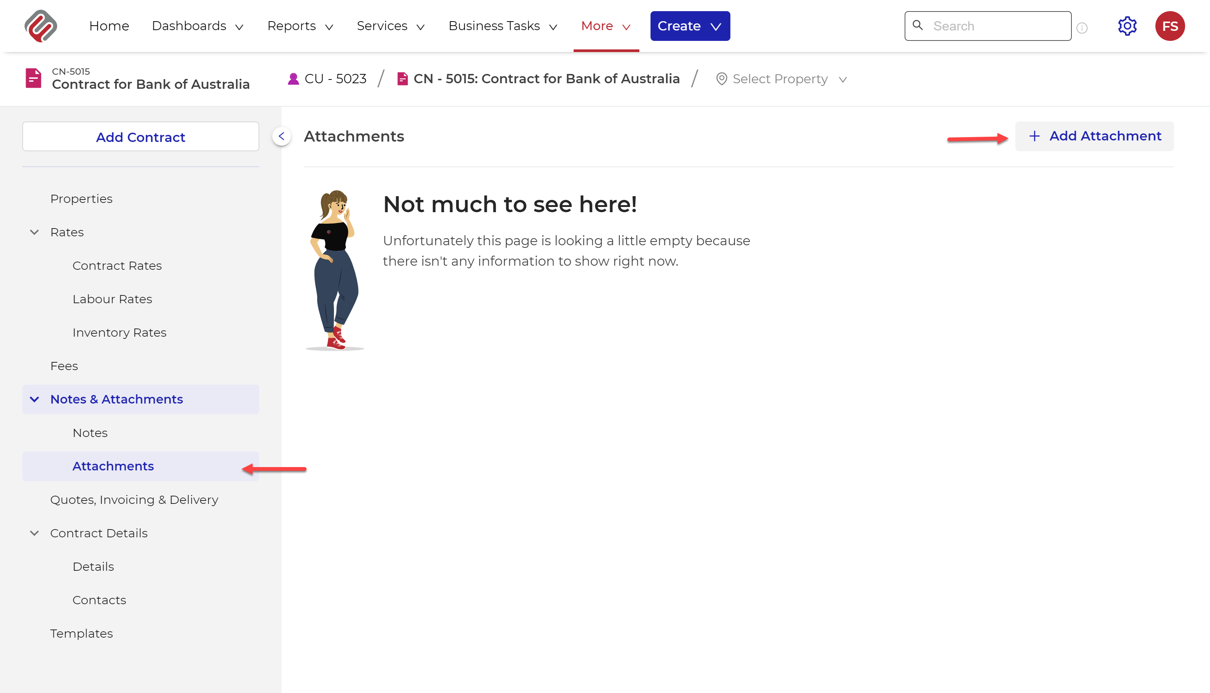This screenshot has height=693, width=1210.
Task: Click the Add Contract button
Action: 140,137
